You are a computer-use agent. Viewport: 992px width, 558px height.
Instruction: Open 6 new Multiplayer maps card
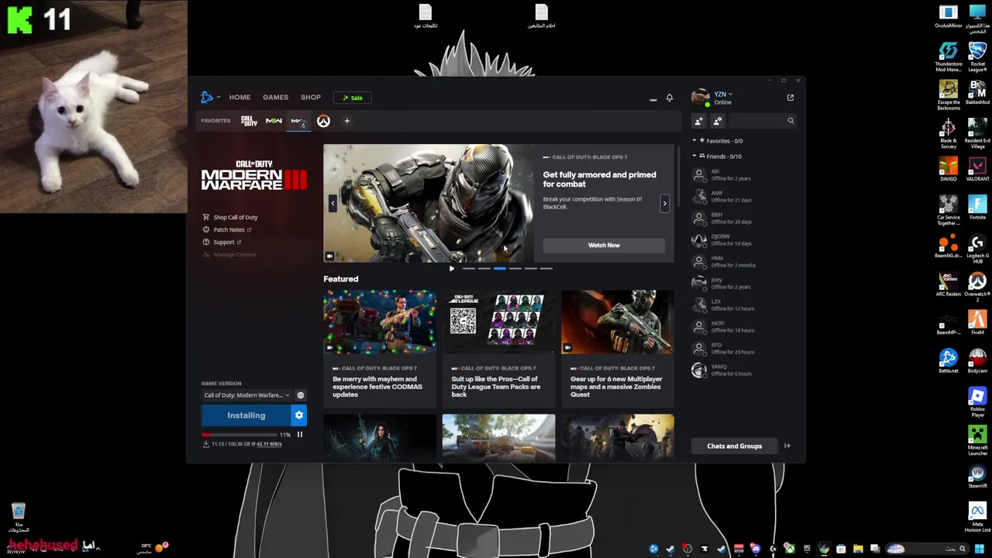tap(618, 349)
